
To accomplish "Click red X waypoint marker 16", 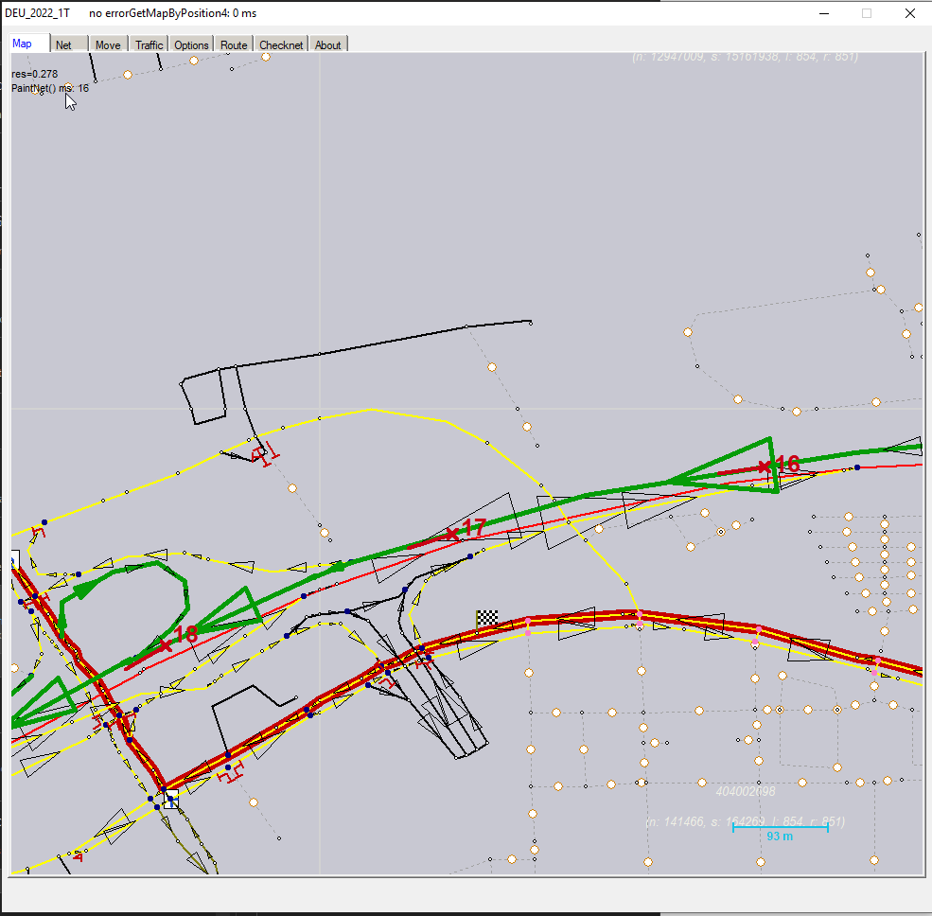I will pos(763,467).
